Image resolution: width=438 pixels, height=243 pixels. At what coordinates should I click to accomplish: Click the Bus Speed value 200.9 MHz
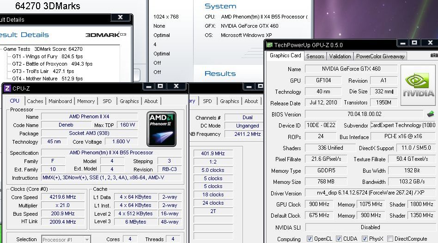(62, 213)
